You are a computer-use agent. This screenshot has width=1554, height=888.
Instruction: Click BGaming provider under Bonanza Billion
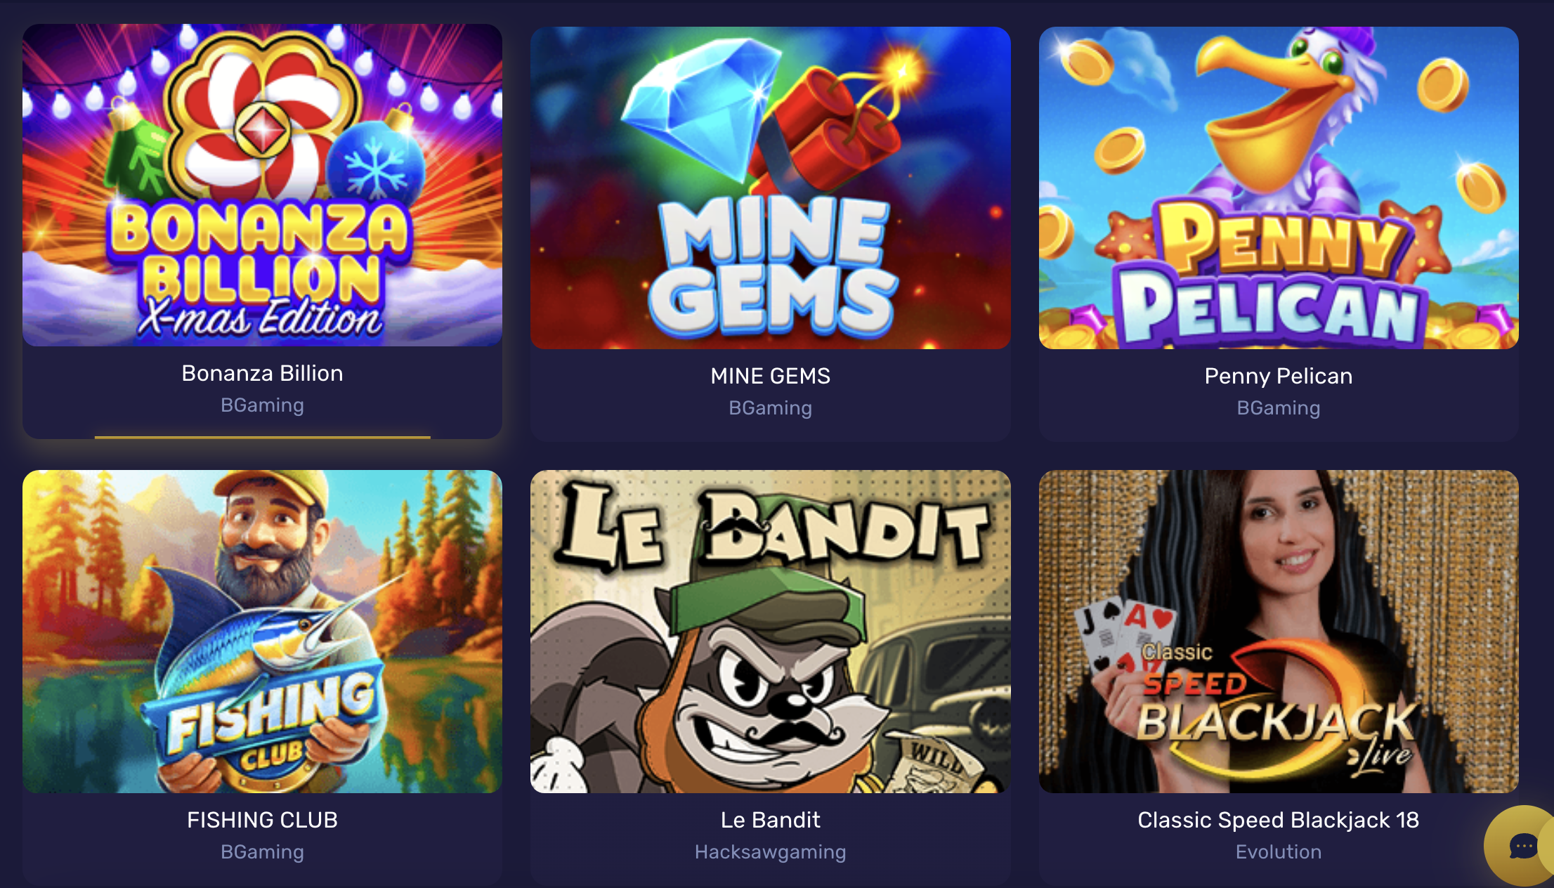pos(262,405)
